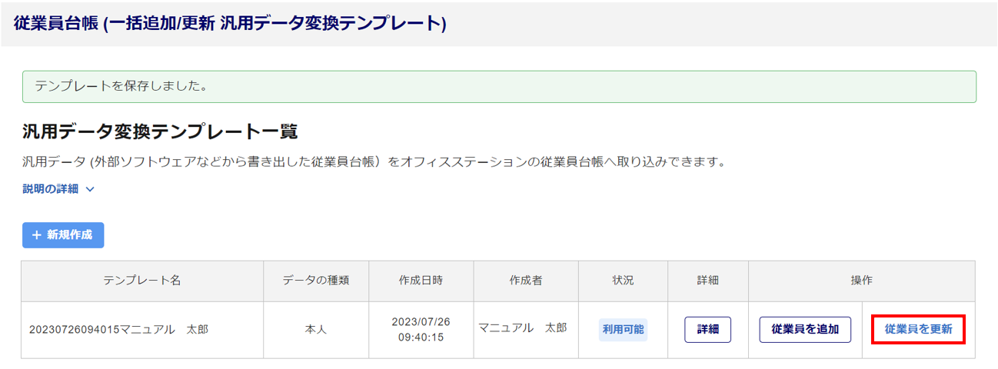The width and height of the screenshot is (998, 369).
Task: Click the データの種類 column header
Action: point(316,281)
